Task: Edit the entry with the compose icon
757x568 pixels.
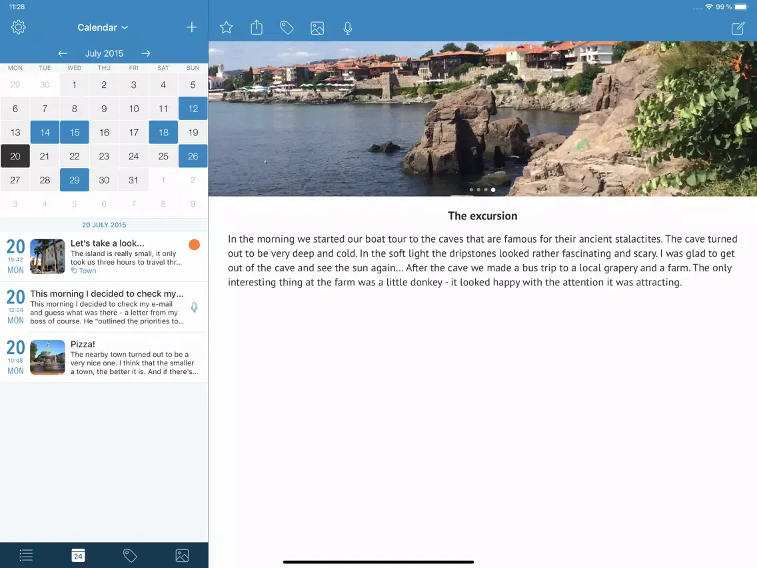Action: pos(738,28)
